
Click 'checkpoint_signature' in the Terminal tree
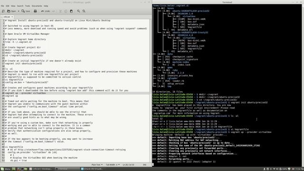coord(185,59)
